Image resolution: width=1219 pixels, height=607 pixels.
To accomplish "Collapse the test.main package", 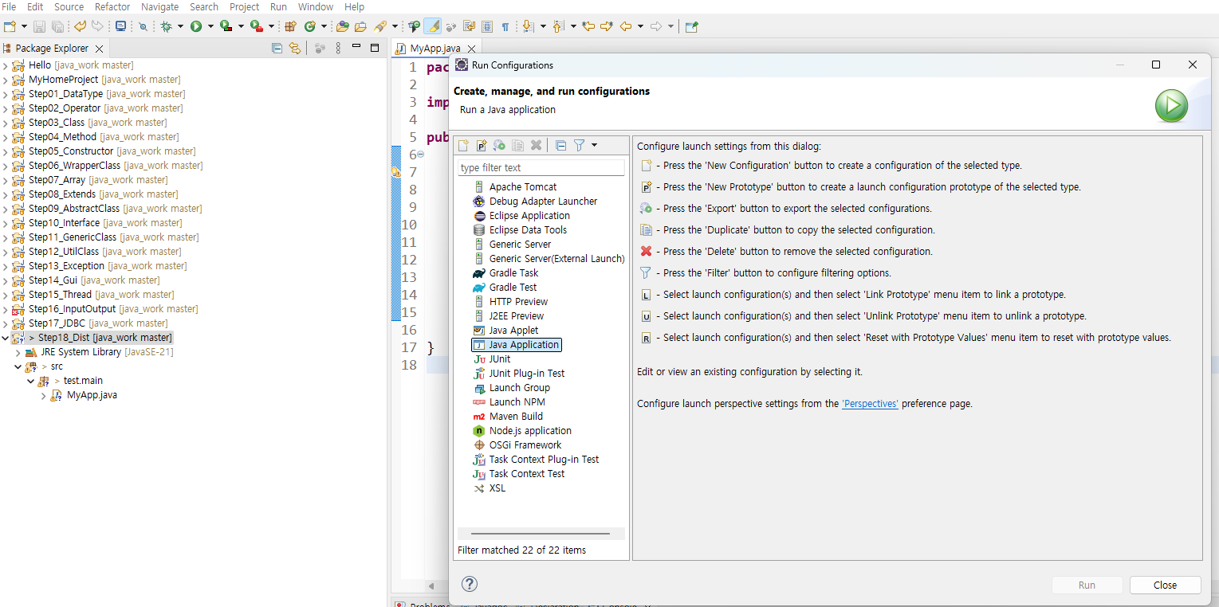I will pos(30,381).
